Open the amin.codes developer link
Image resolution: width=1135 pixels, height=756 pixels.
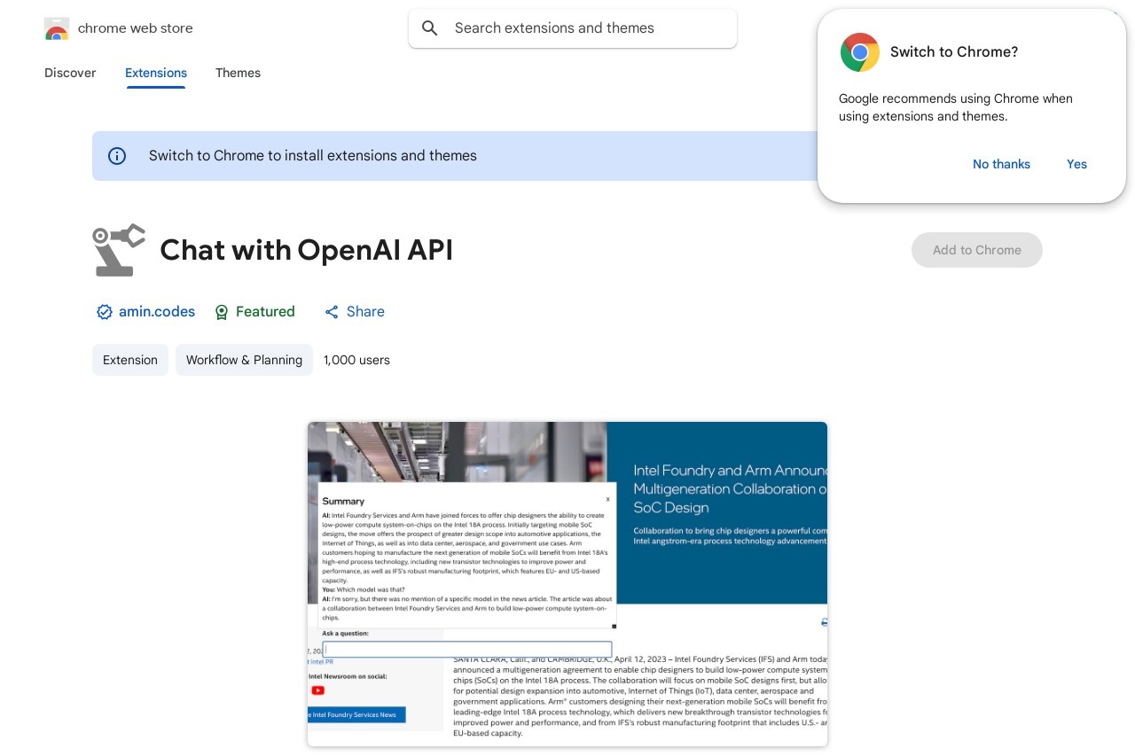pyautogui.click(x=157, y=312)
